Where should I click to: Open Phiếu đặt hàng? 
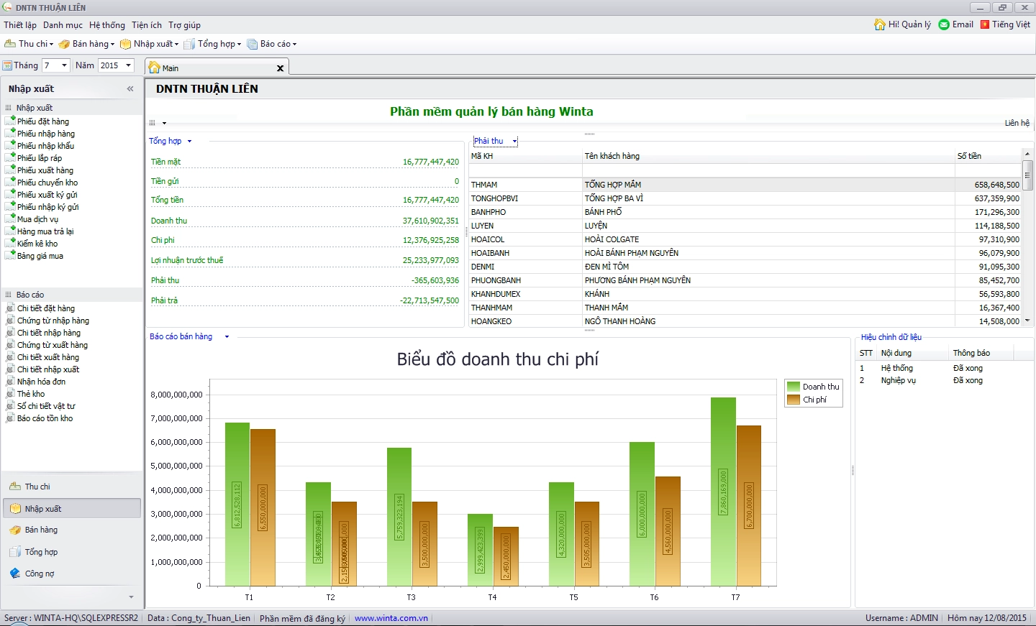click(x=43, y=121)
